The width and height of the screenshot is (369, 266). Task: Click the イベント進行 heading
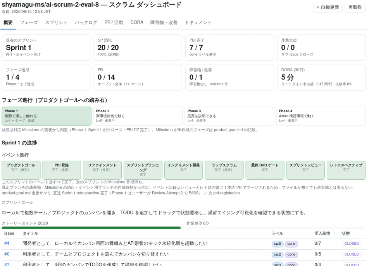click(15, 155)
